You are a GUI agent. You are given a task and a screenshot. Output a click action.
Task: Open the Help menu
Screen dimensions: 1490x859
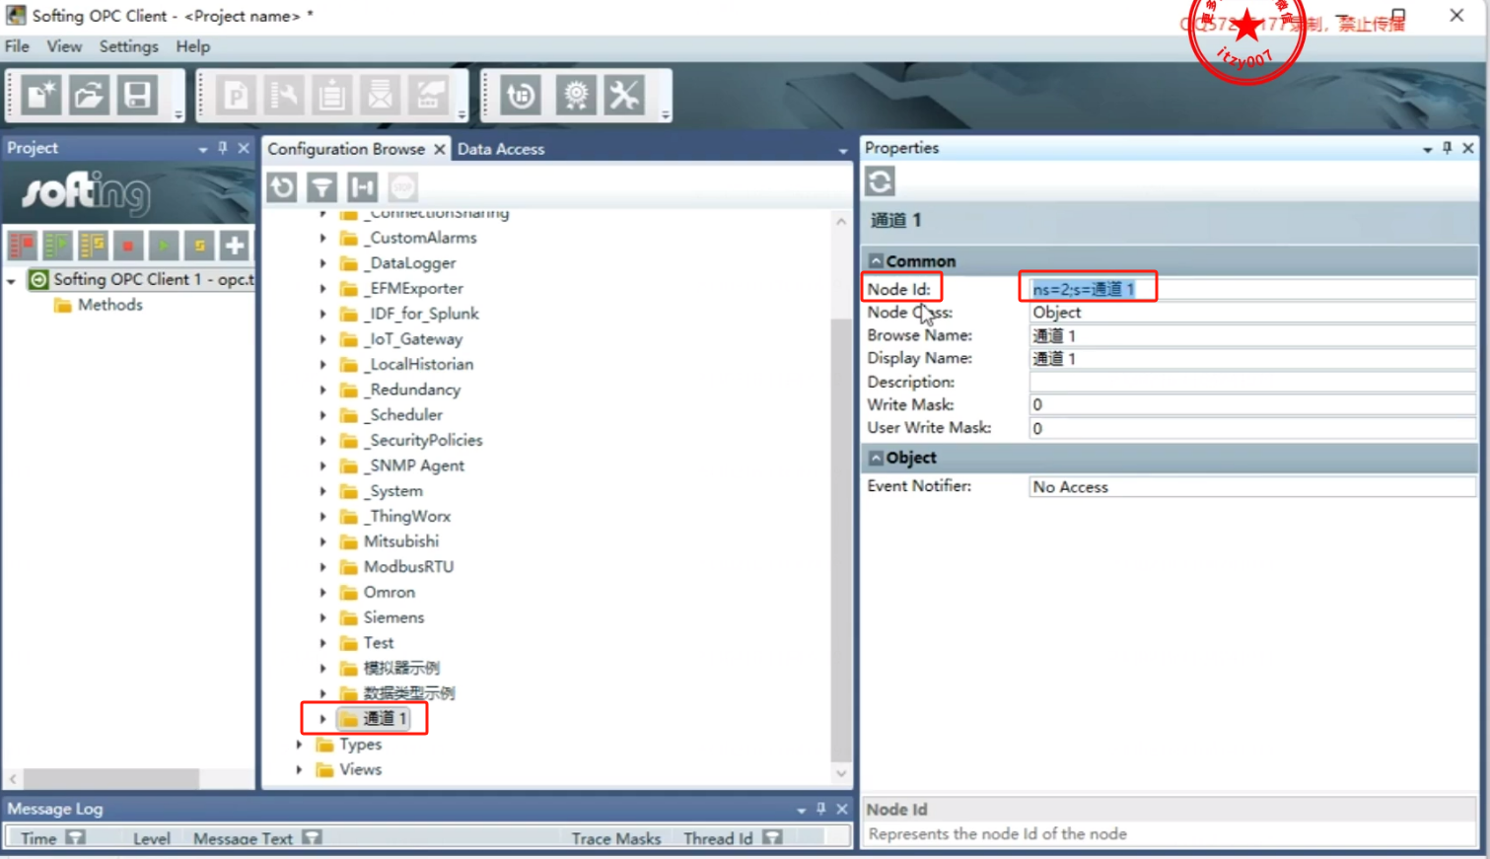click(193, 46)
